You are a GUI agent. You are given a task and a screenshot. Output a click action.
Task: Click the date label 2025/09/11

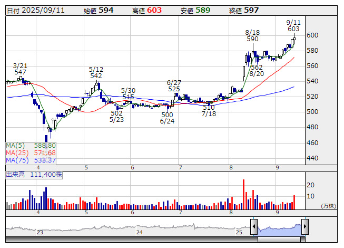coord(43,11)
